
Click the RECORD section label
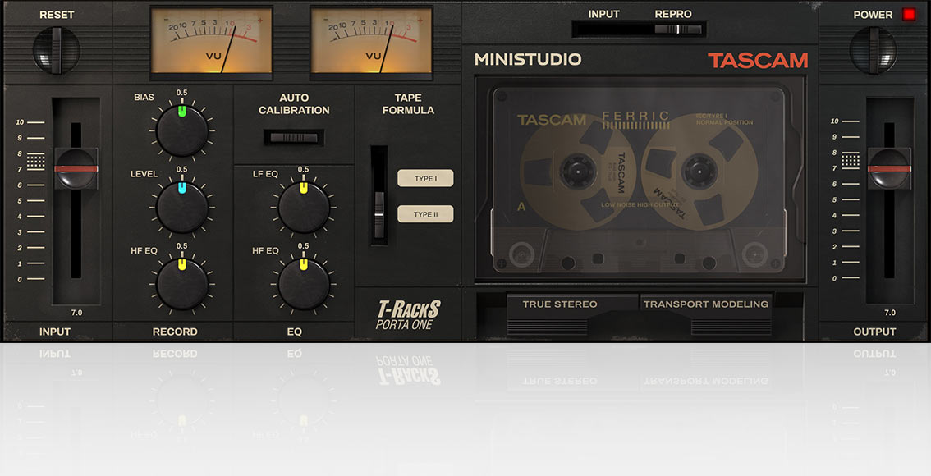click(175, 332)
